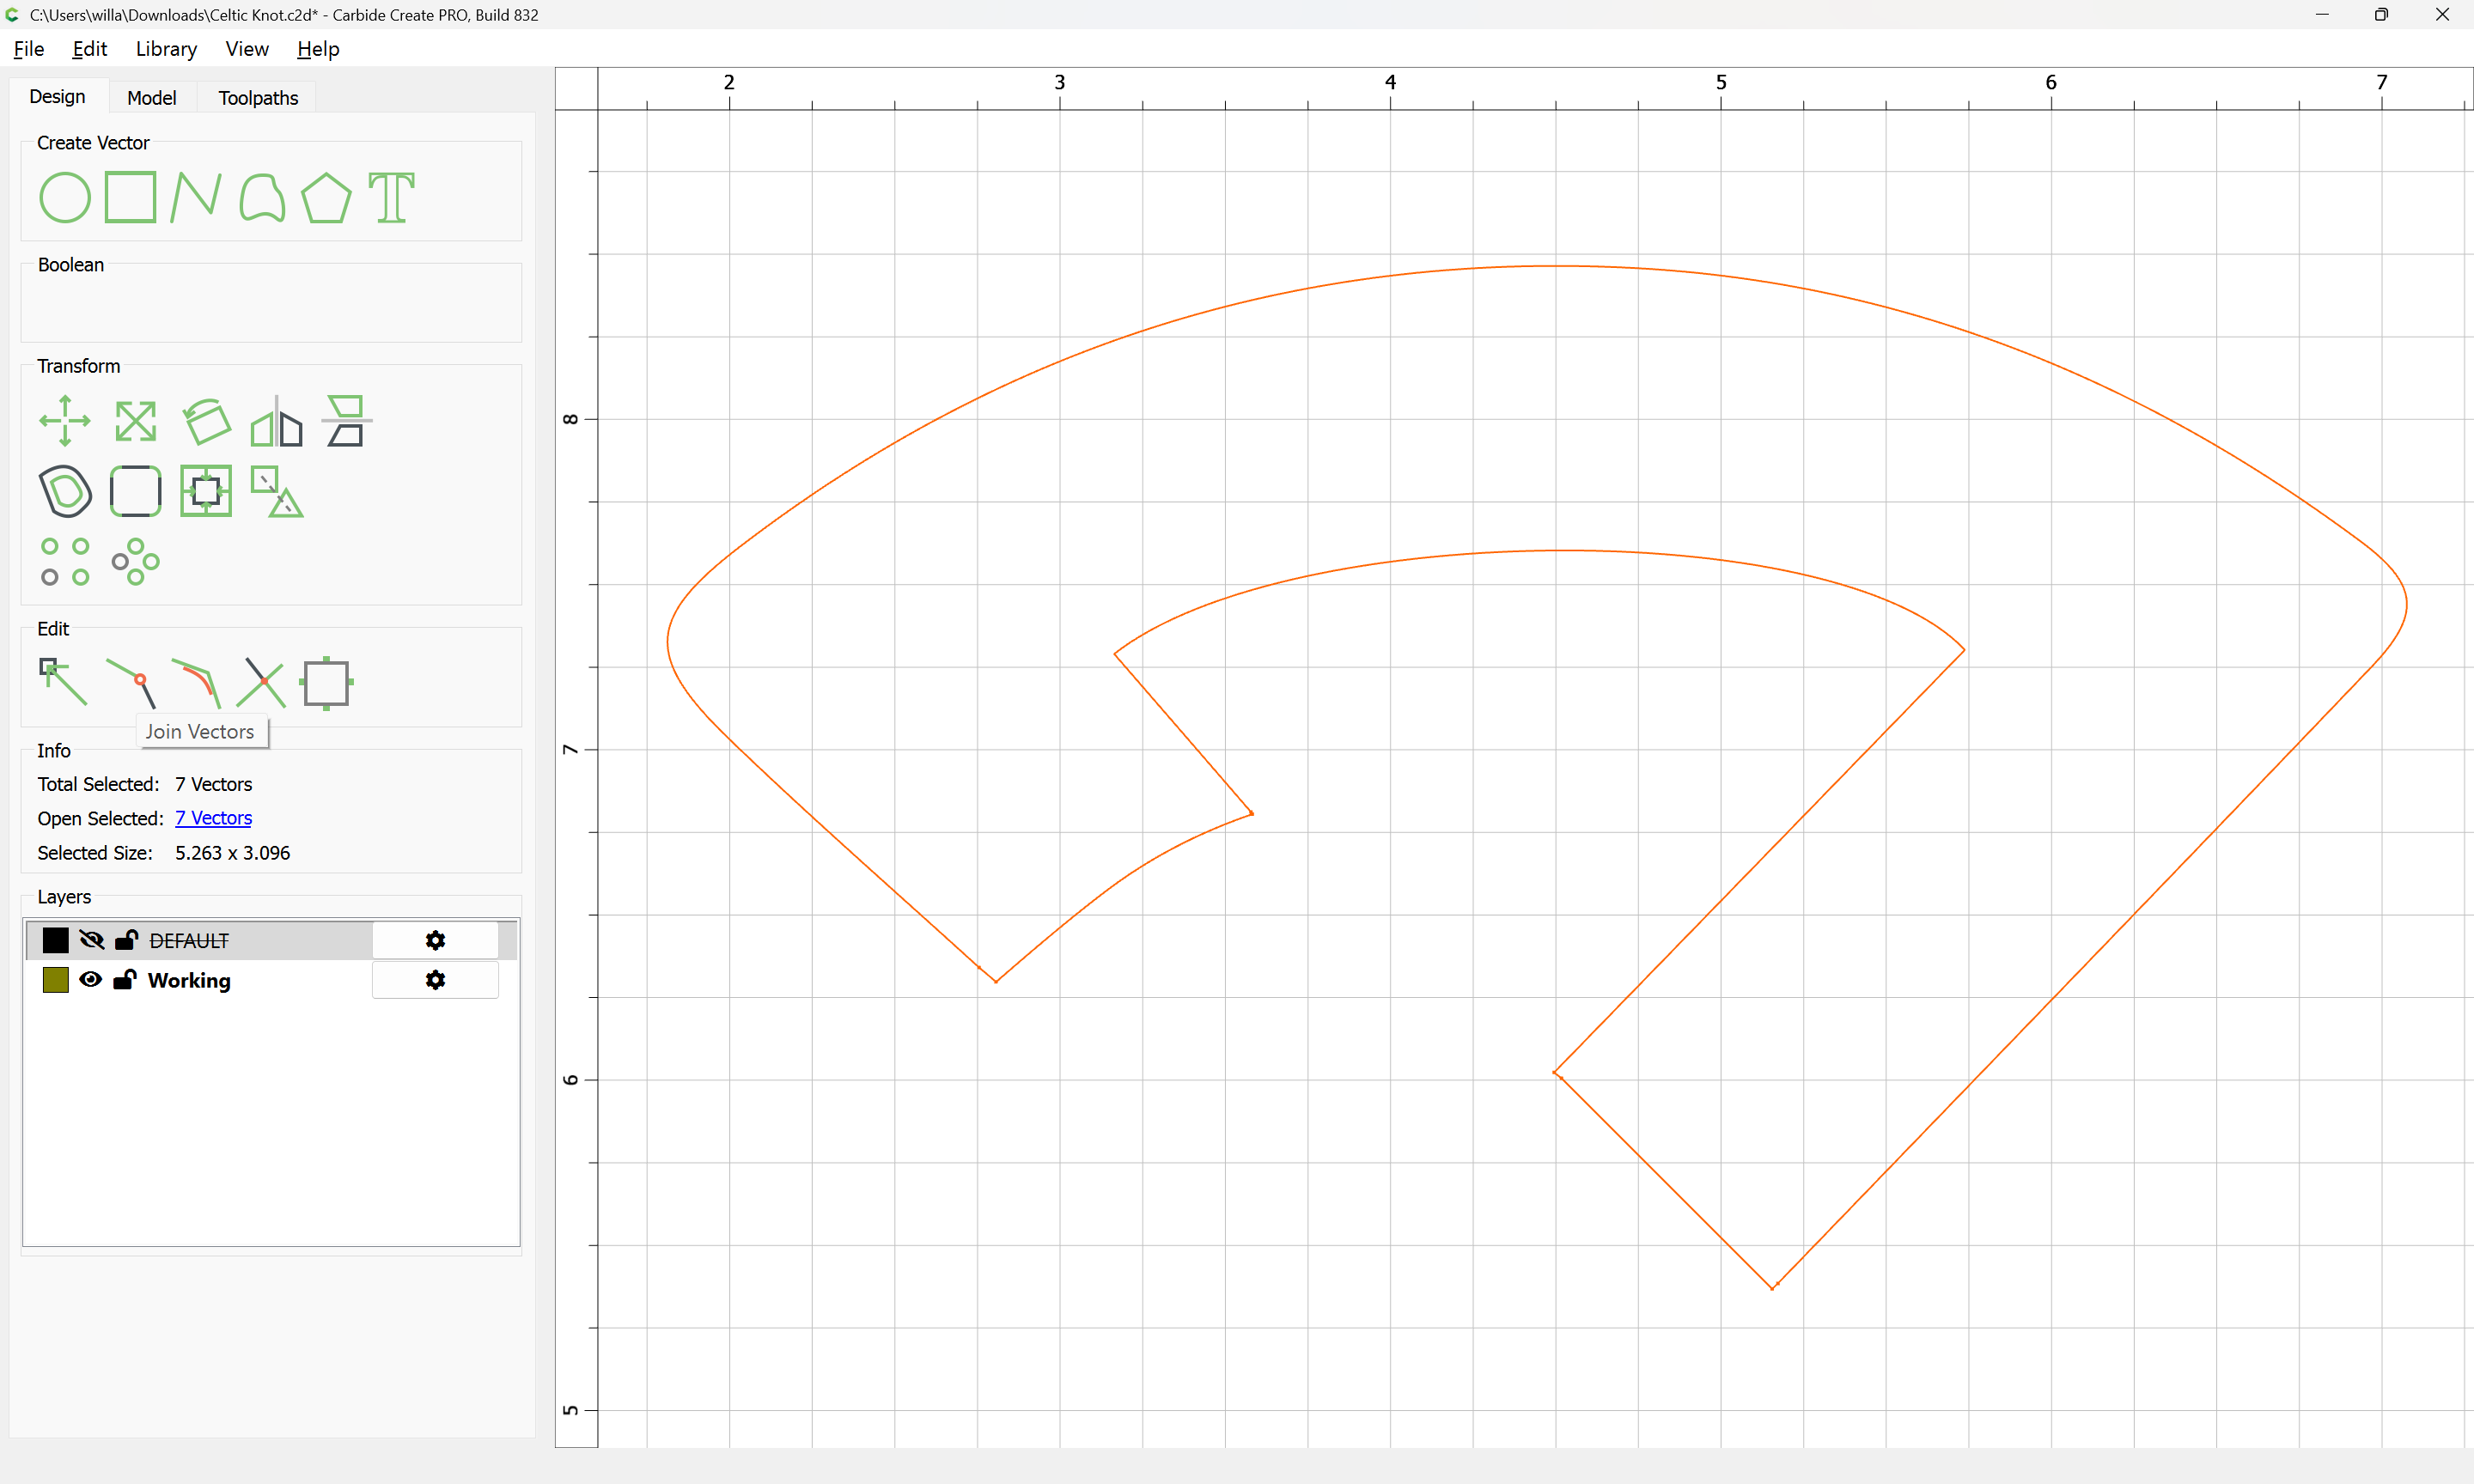Select the Create Polyline tool
This screenshot has width=2474, height=1484.
(196, 197)
